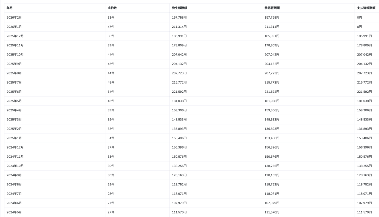This screenshot has width=379, height=217.
Task: Click the 年月 column header
Action: 9,8
